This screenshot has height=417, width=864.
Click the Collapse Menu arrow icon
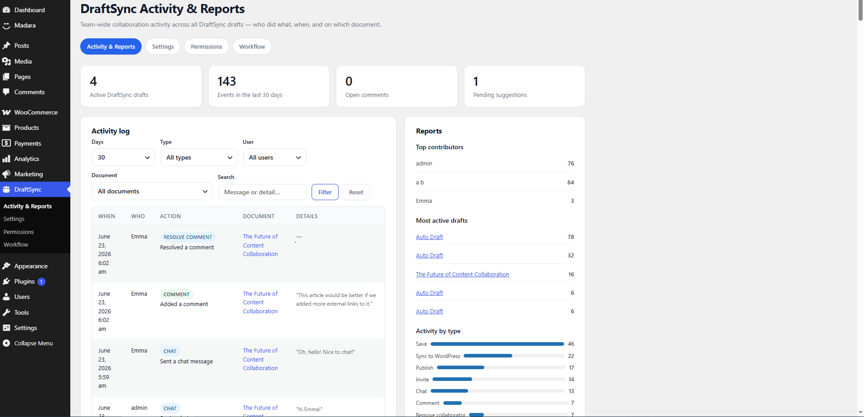[x=6, y=343]
